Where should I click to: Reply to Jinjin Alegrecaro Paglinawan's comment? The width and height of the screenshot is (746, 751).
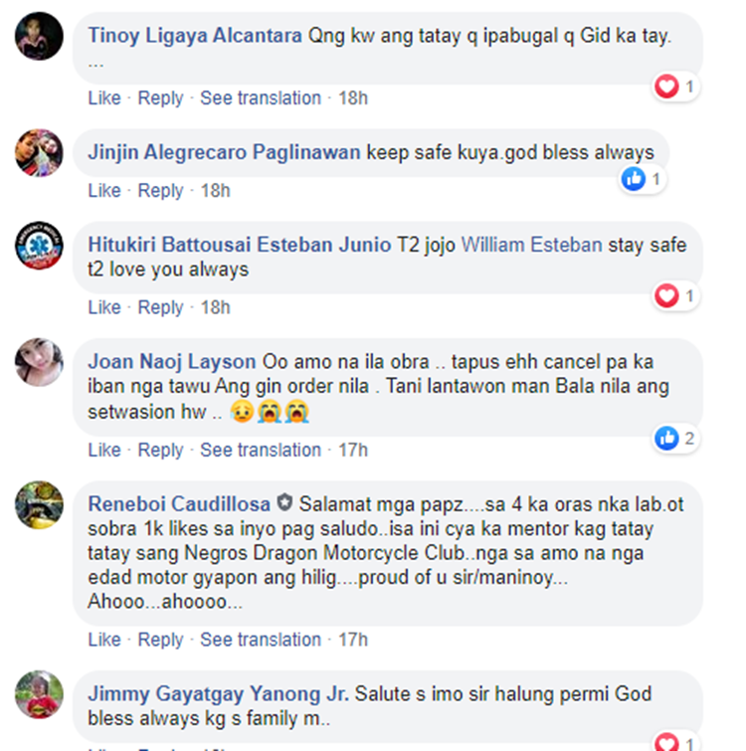[x=160, y=191]
